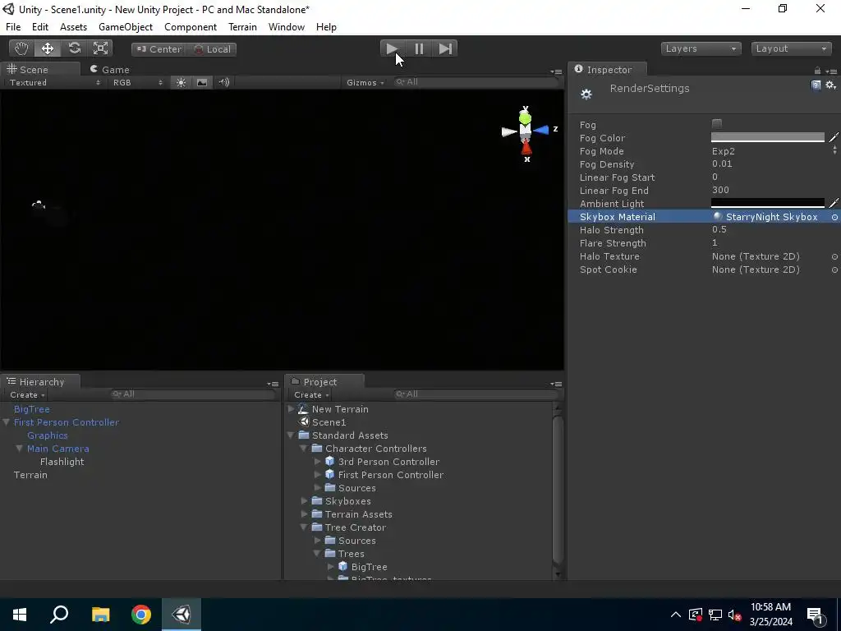Screen dimensions: 841x631
Task: Select the Rotate tool
Action: pyautogui.click(x=74, y=48)
